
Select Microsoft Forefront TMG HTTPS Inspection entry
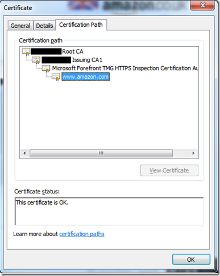pos(125,68)
